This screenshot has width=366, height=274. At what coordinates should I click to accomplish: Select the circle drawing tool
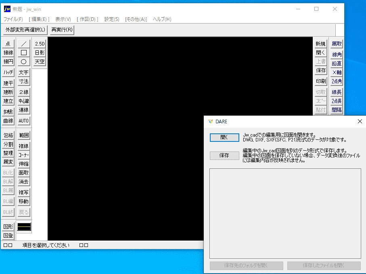coord(24,62)
